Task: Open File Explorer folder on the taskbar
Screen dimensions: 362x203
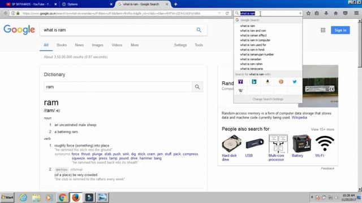Action: [36, 197]
